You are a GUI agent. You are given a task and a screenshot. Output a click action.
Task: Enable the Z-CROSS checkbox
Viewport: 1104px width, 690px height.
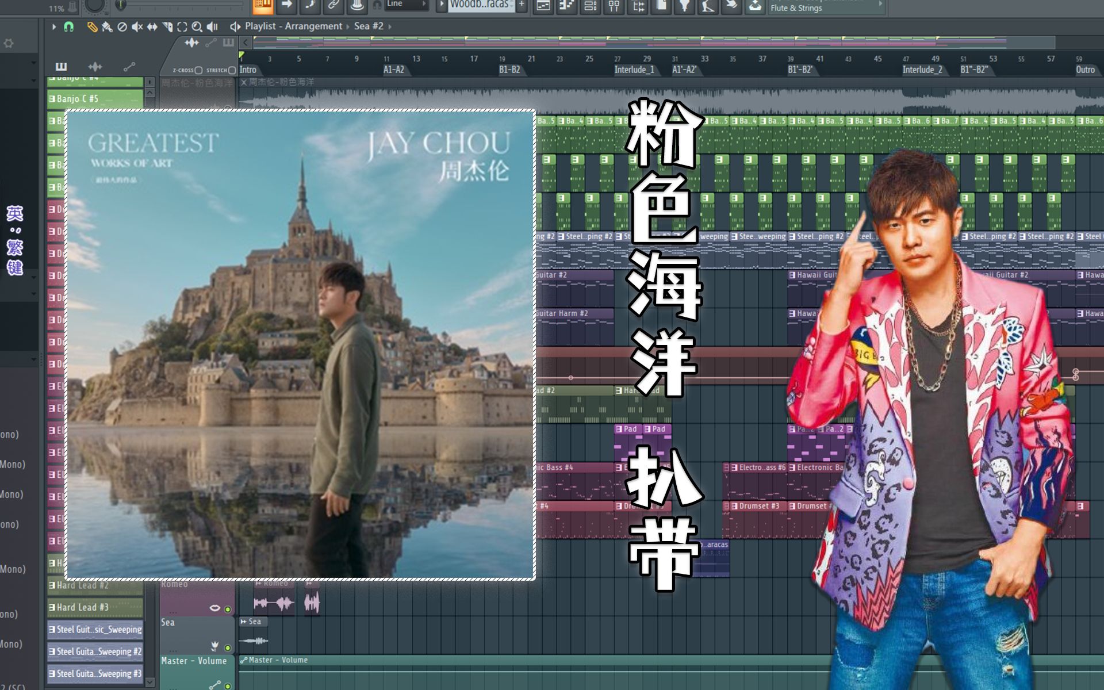point(198,70)
